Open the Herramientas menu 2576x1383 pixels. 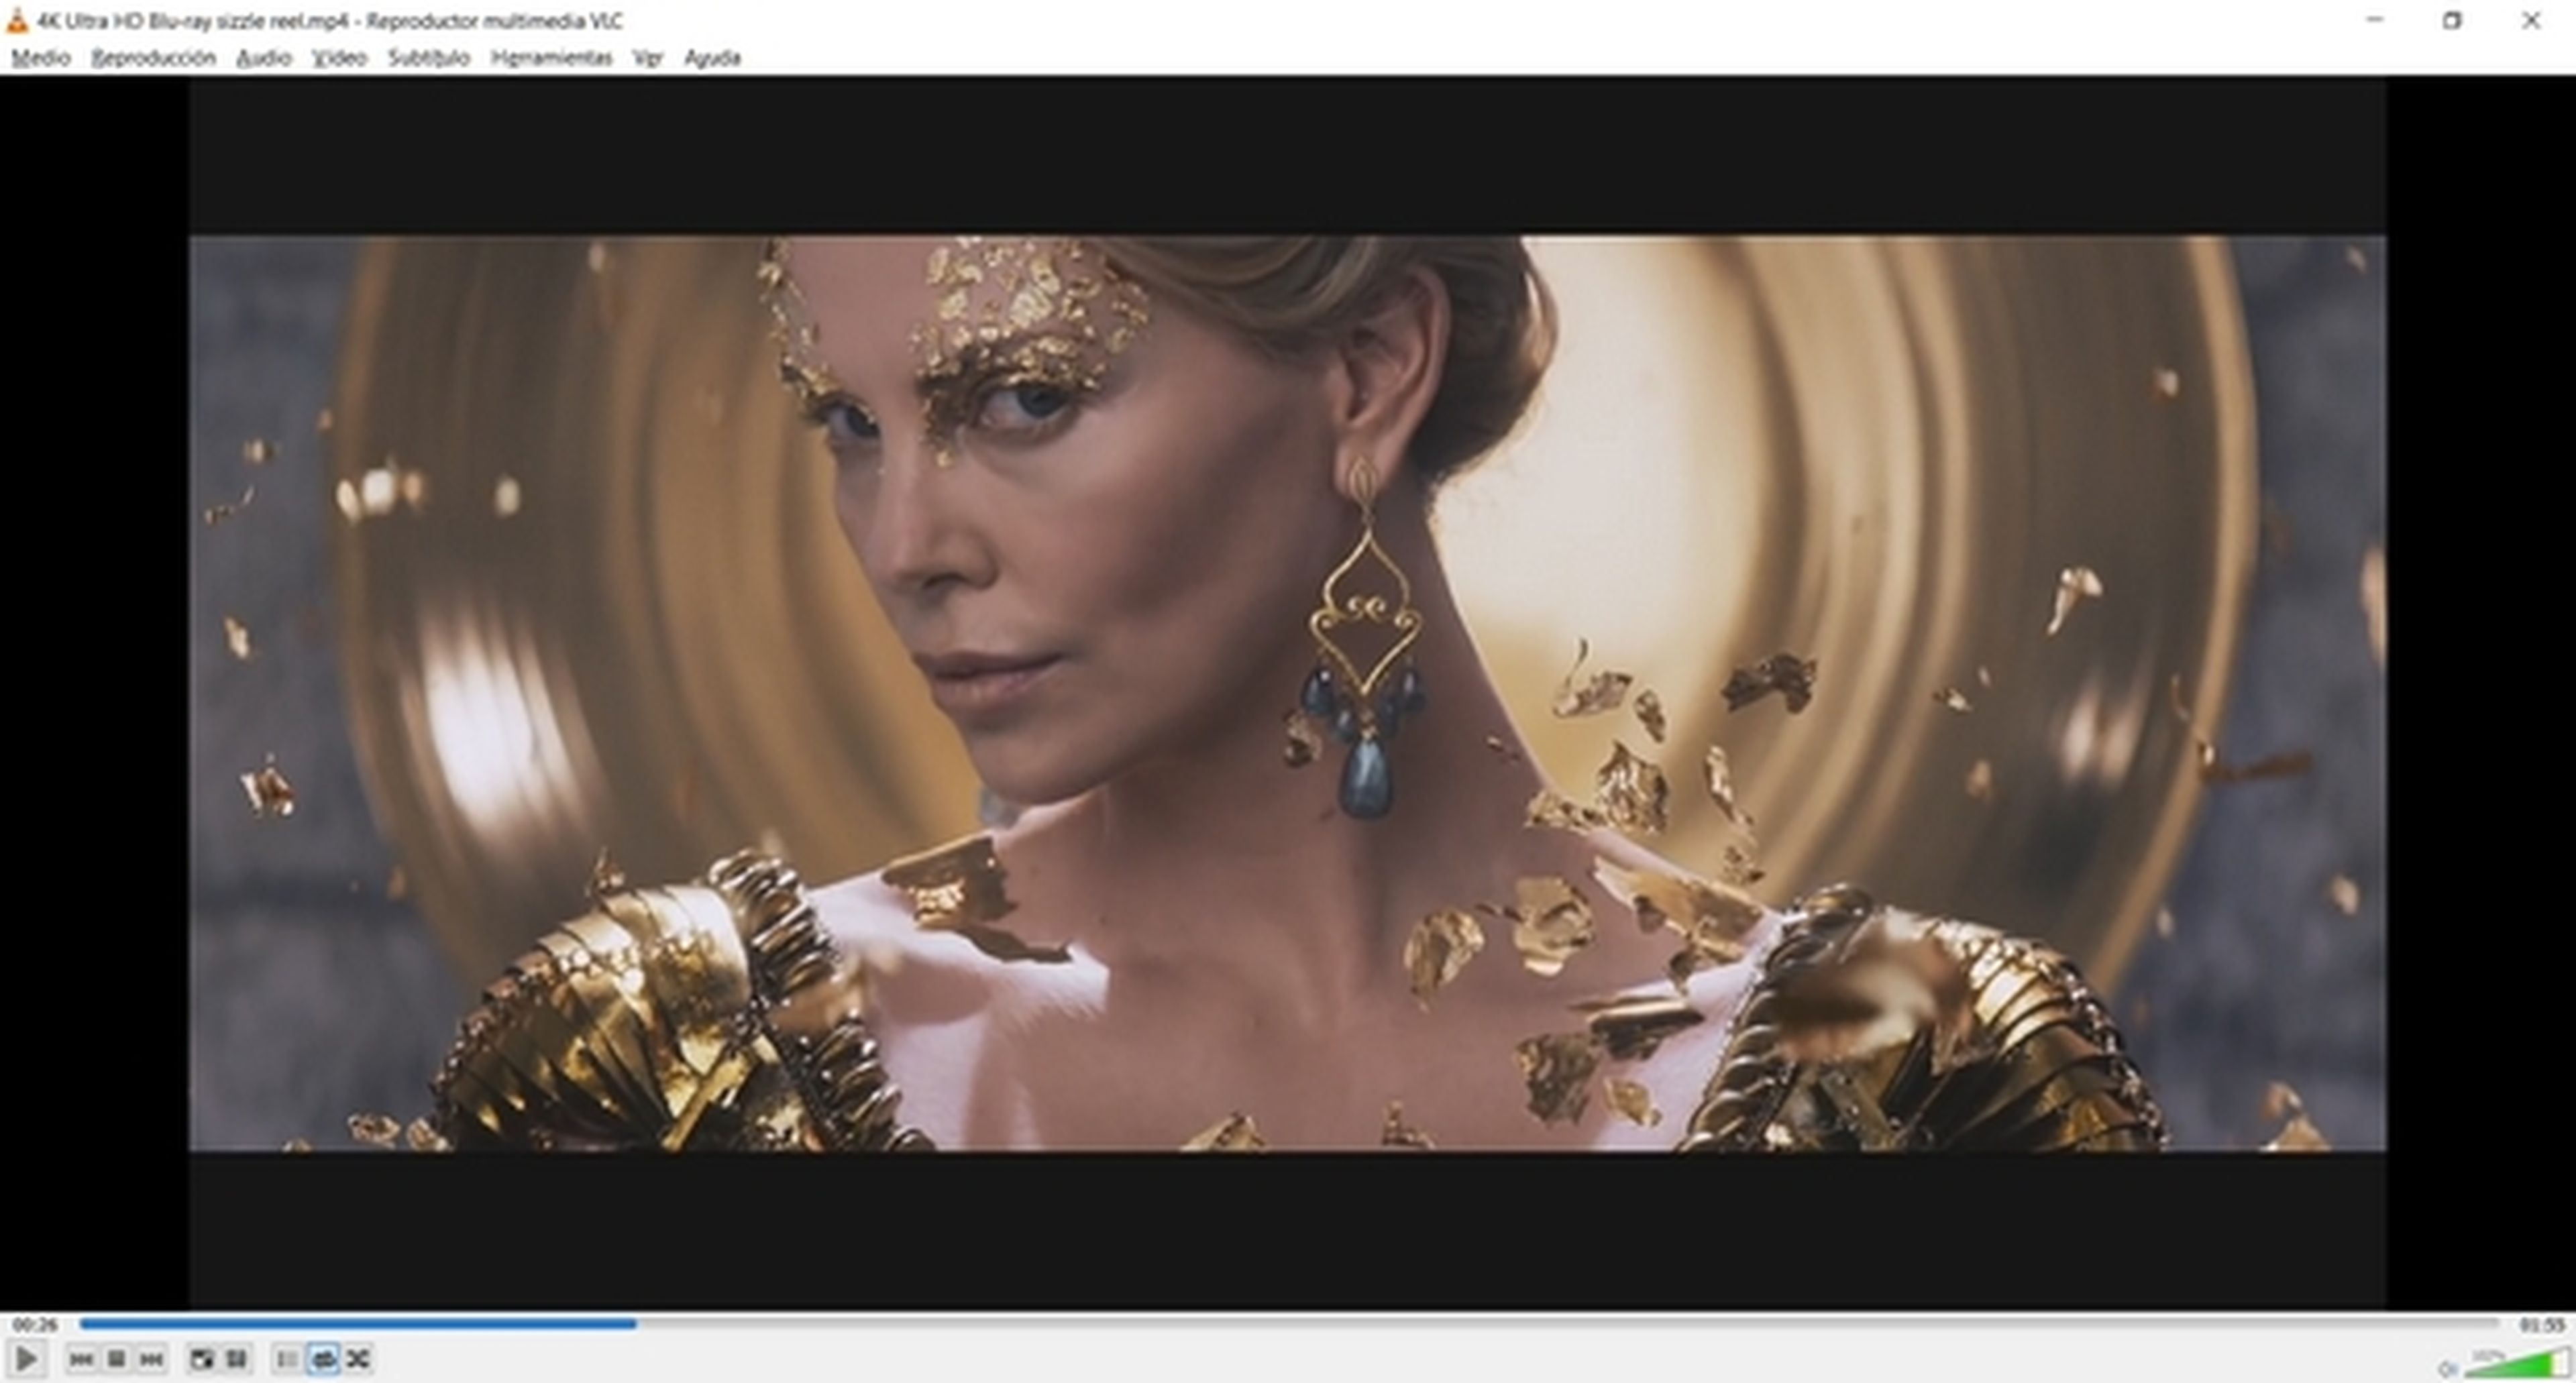click(x=551, y=58)
